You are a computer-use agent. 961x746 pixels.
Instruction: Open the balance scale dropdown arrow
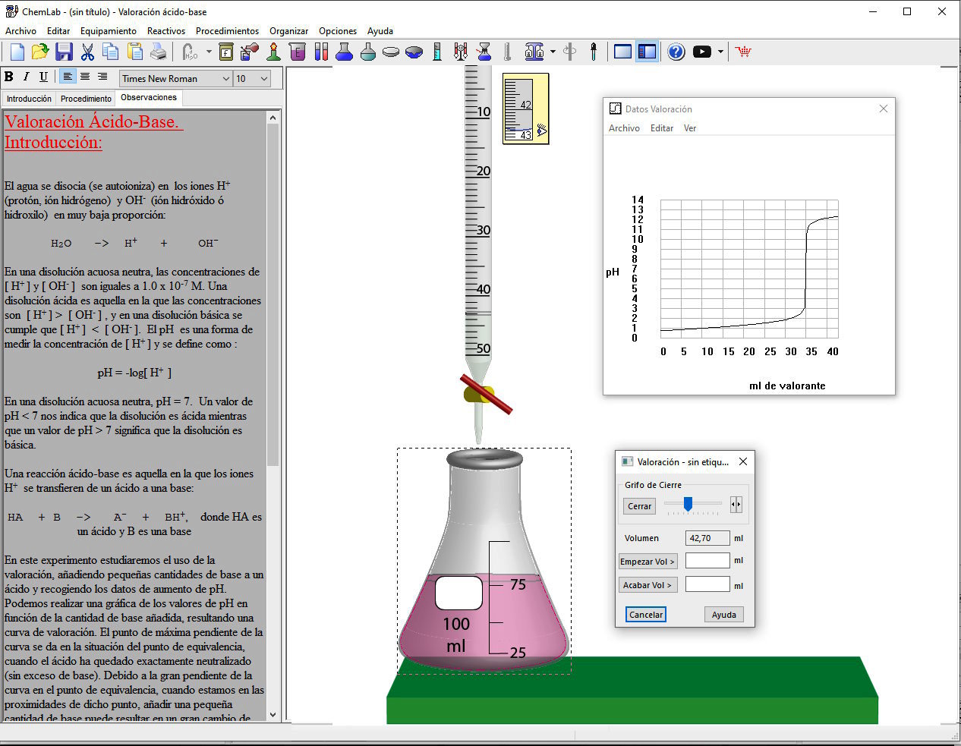553,52
